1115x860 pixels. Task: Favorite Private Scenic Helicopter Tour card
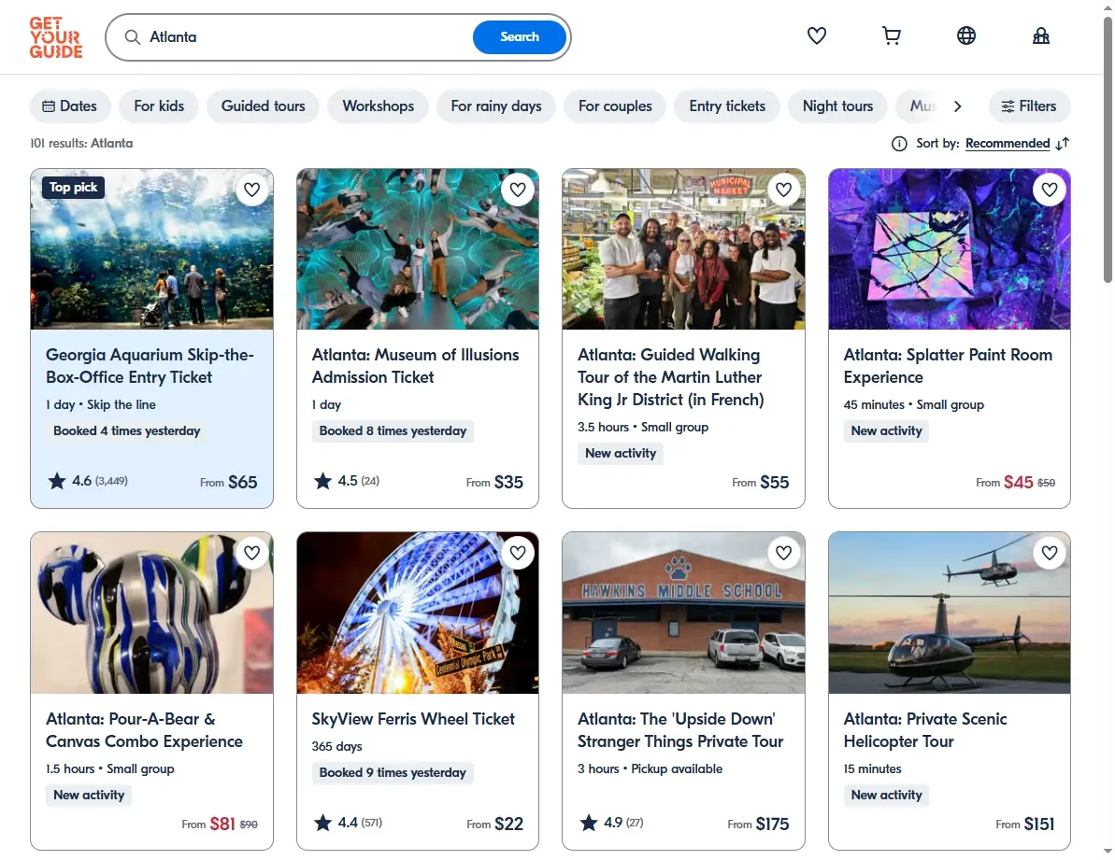pyautogui.click(x=1050, y=553)
